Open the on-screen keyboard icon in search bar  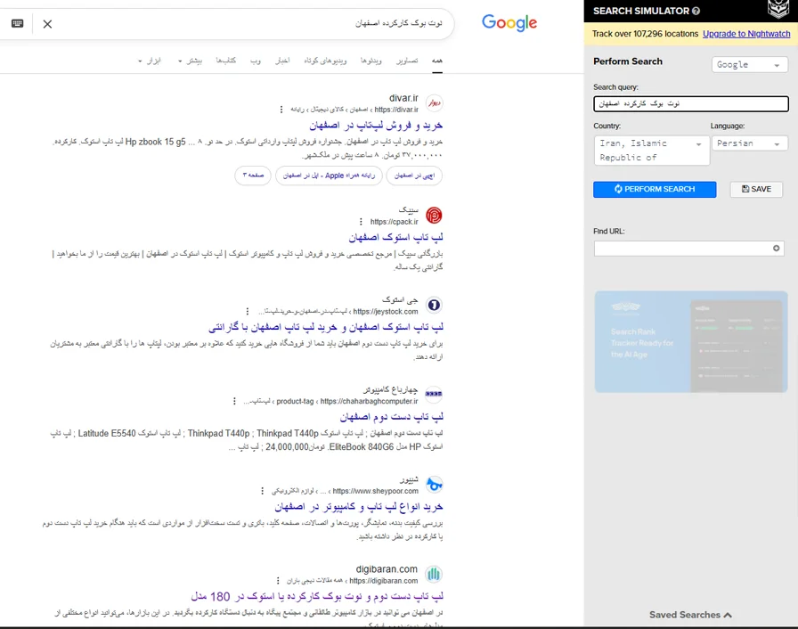pyautogui.click(x=17, y=23)
